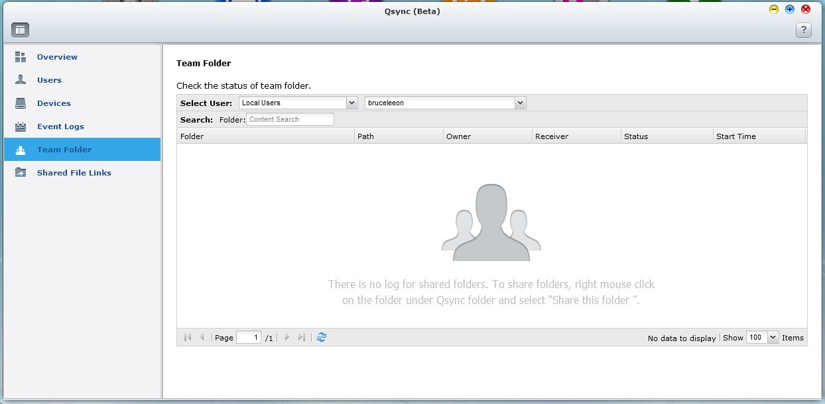Viewport: 825px width, 404px height.
Task: Click the Team Folder people icon
Action: [x=21, y=150]
